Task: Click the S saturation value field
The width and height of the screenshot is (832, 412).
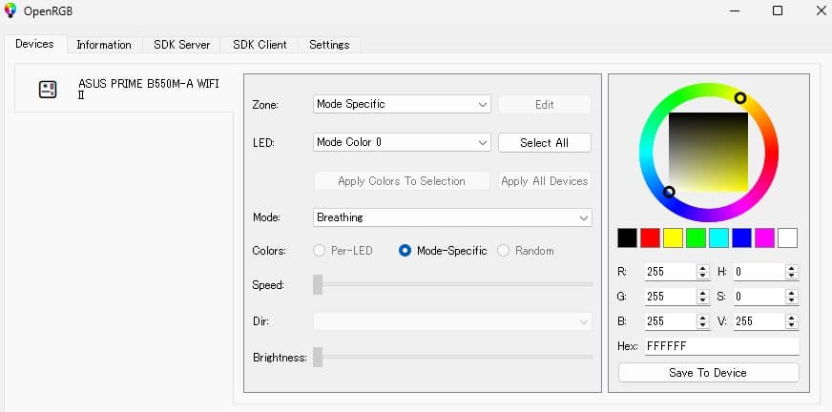Action: (759, 297)
